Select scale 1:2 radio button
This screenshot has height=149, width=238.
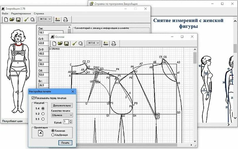point(43,114)
